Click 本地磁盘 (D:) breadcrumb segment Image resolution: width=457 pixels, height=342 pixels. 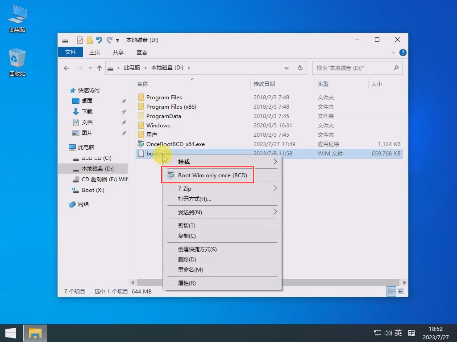pyautogui.click(x=167, y=68)
